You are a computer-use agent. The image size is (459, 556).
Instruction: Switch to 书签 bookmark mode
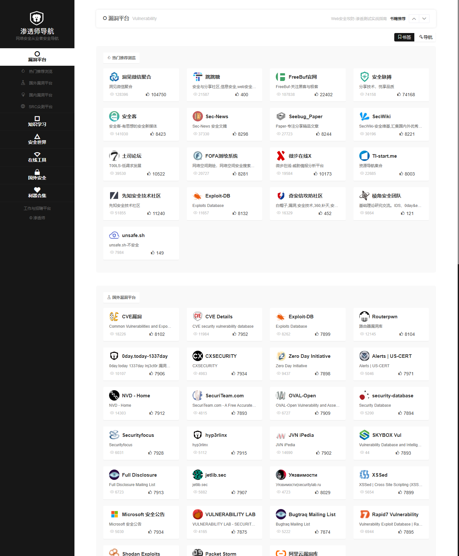(x=404, y=37)
